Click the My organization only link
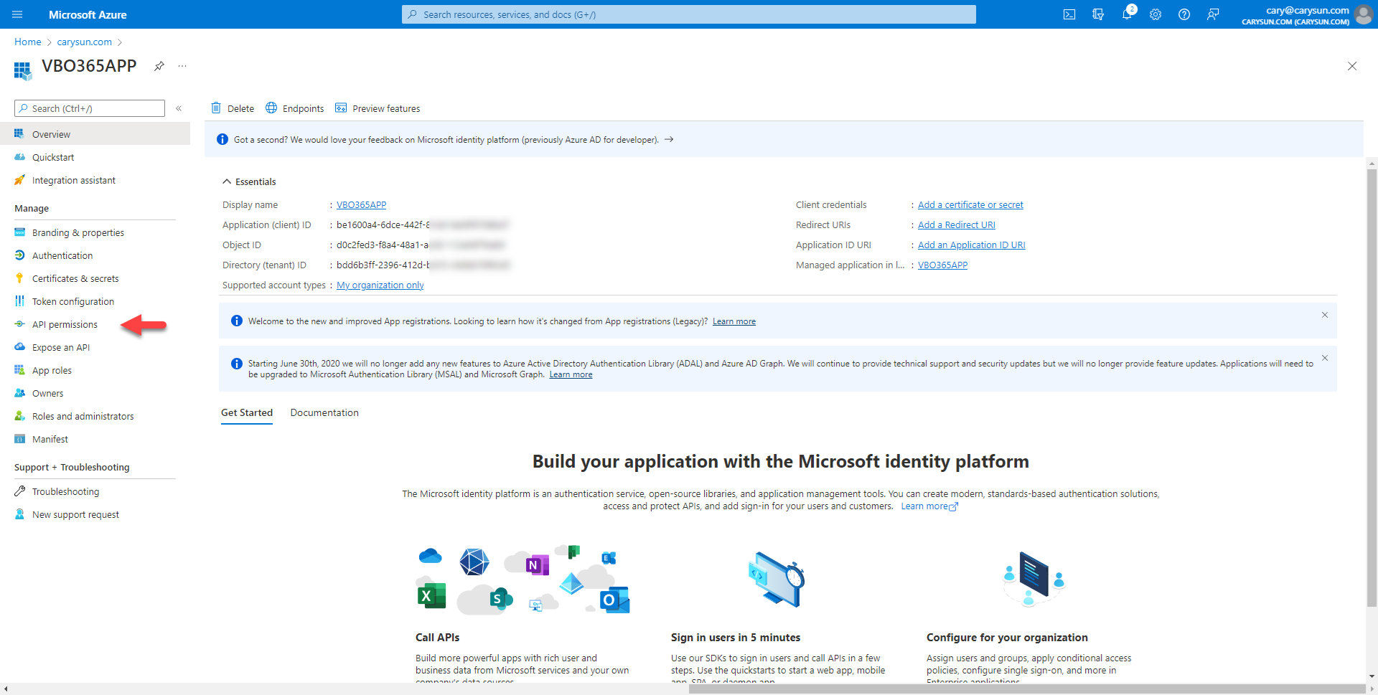Viewport: 1378px width, 695px height. (x=380, y=285)
